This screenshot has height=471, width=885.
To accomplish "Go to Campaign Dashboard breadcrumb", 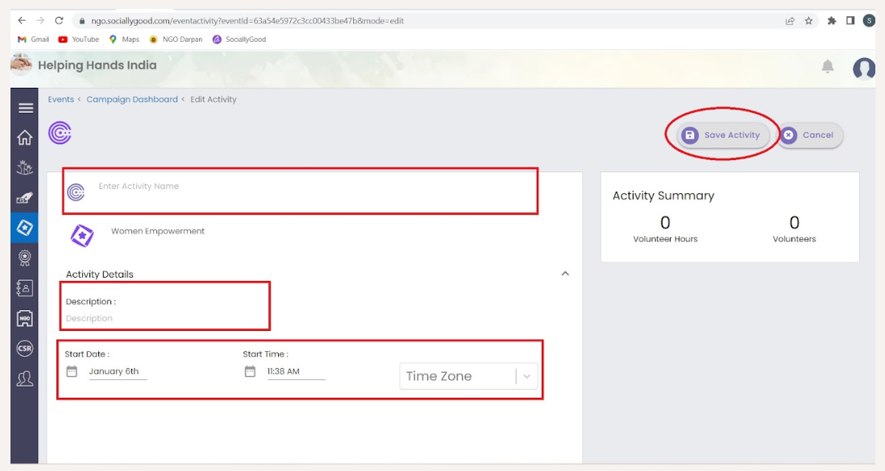I will (131, 100).
